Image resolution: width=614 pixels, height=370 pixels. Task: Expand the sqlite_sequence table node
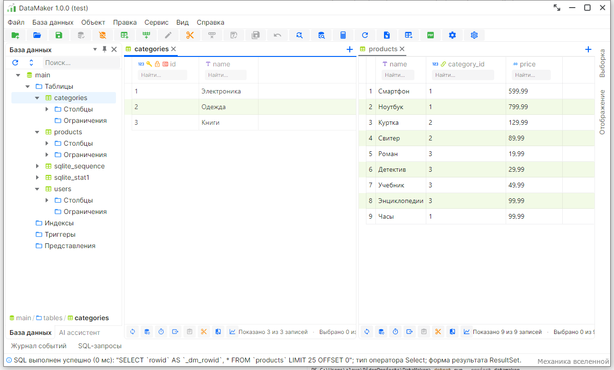[x=37, y=166]
